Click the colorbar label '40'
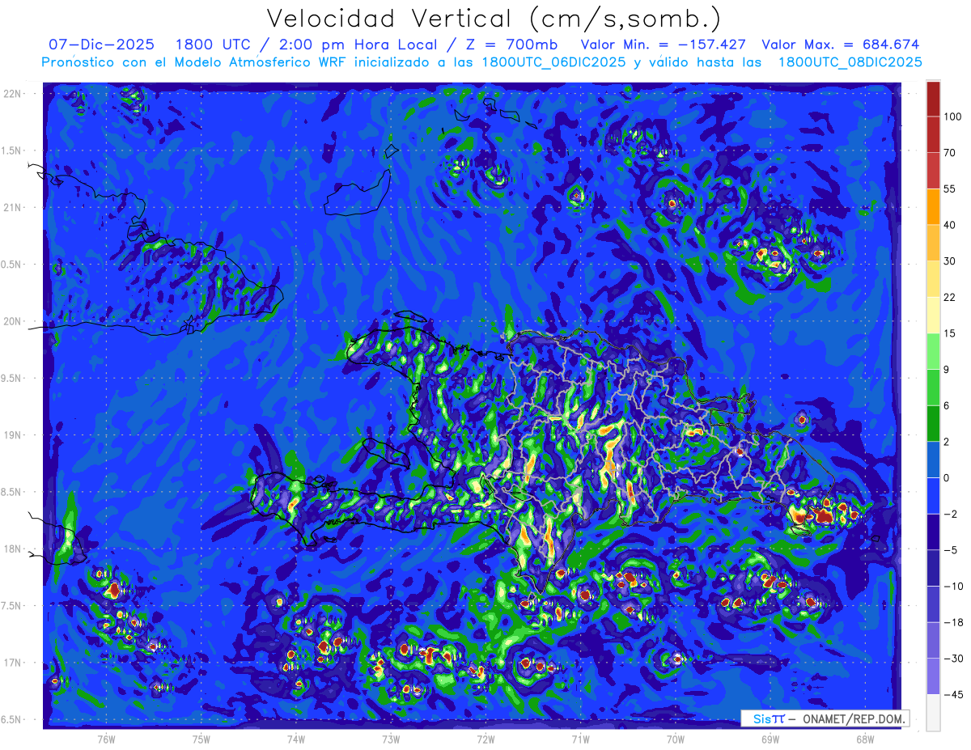This screenshot has height=750, width=971. click(950, 225)
